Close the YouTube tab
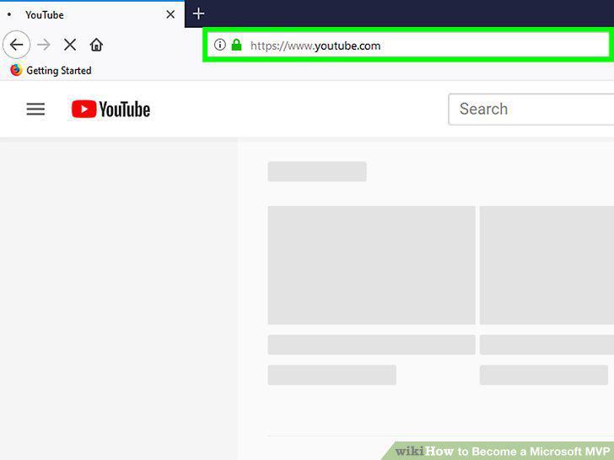The image size is (614, 460). [170, 14]
